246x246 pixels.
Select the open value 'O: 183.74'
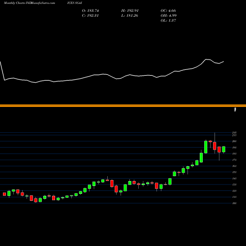click(x=91, y=11)
